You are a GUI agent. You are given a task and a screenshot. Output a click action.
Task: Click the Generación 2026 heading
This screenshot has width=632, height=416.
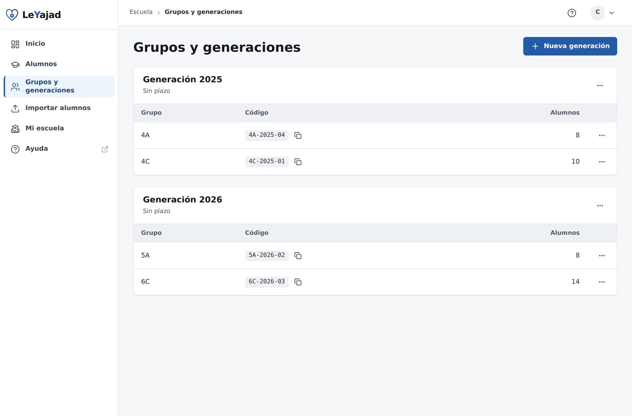[x=182, y=200]
